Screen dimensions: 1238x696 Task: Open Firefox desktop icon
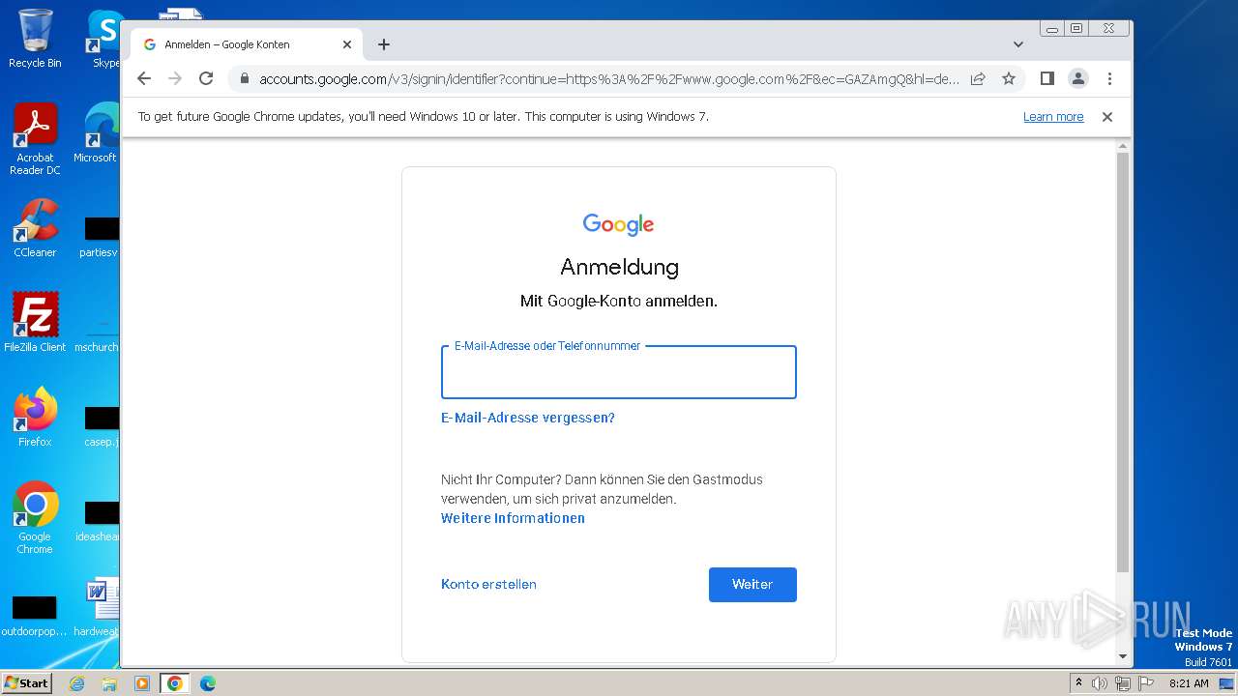pos(35,417)
